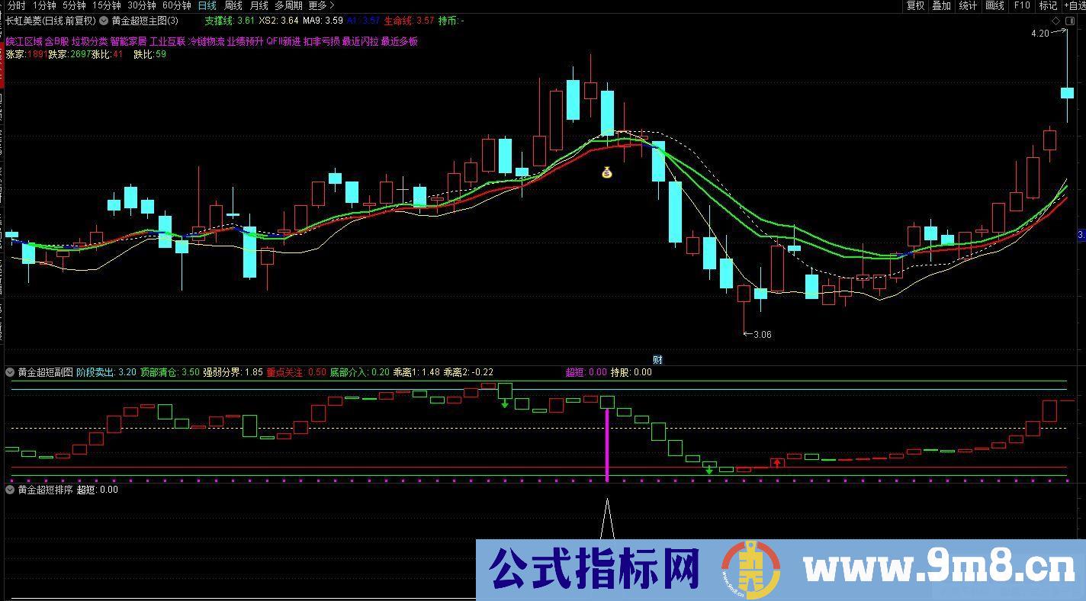
Task: Click the 含B股 sector tag
Action: coord(58,42)
